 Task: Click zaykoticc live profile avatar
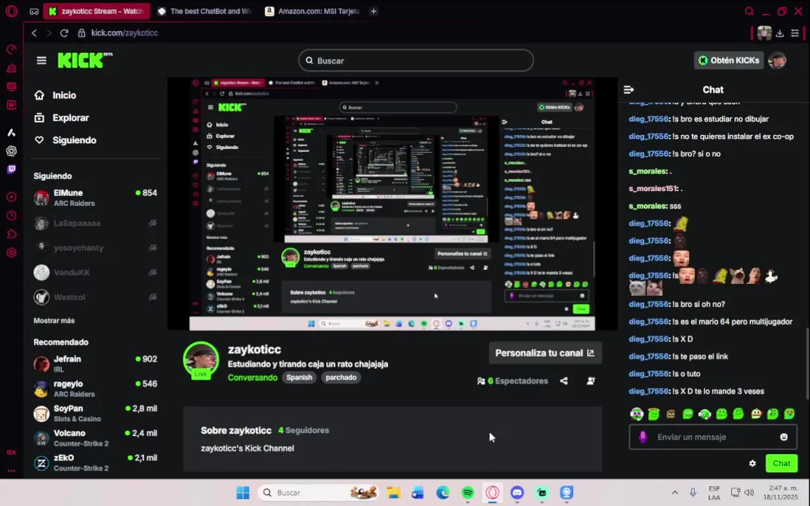200,360
